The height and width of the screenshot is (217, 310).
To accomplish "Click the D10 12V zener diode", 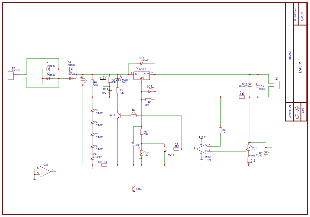I will 110,91.
